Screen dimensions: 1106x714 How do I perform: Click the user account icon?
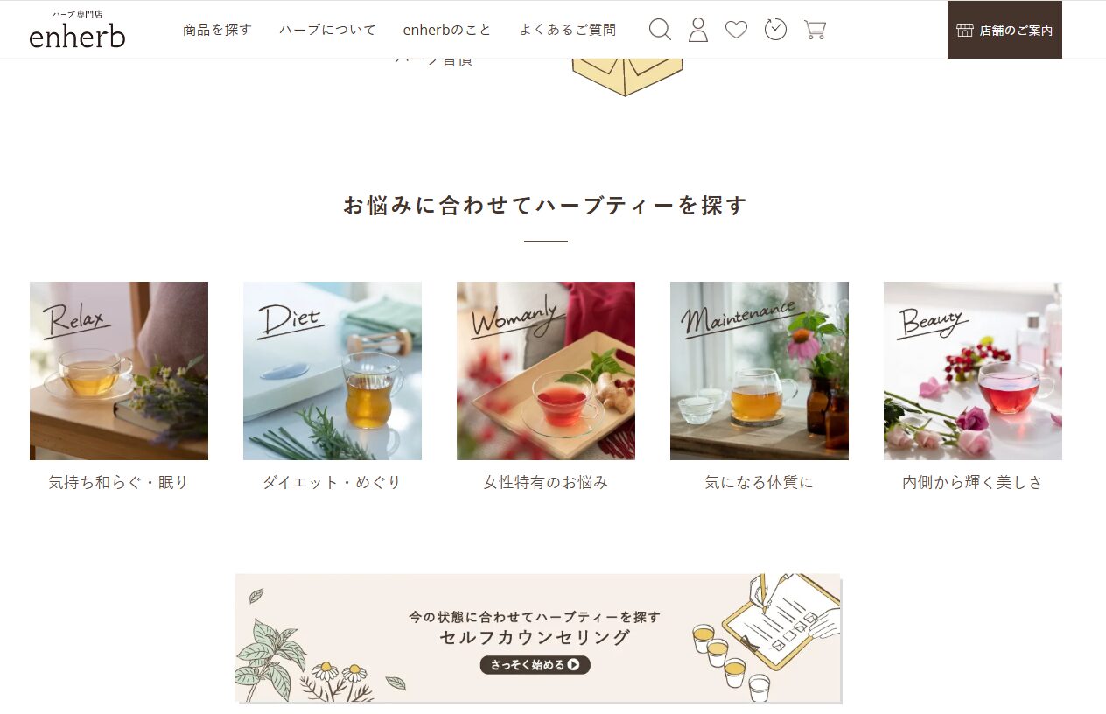(x=698, y=30)
